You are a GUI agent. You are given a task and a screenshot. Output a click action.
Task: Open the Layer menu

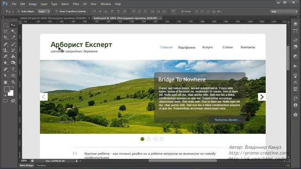click(44, 4)
